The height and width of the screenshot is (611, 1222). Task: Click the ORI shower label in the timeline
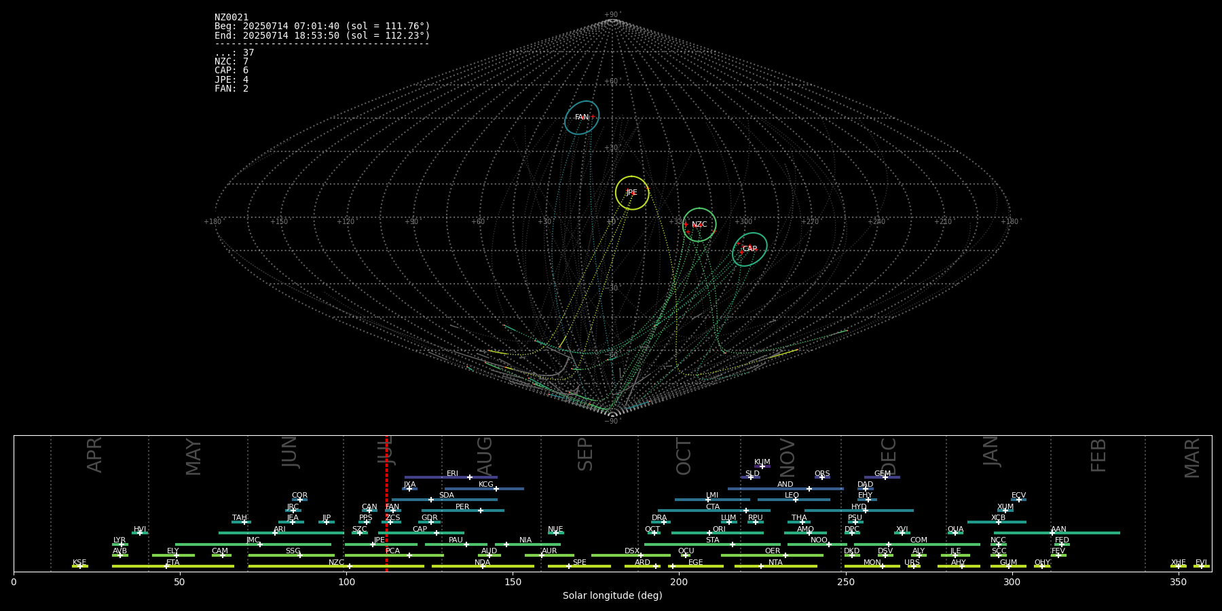[719, 530]
